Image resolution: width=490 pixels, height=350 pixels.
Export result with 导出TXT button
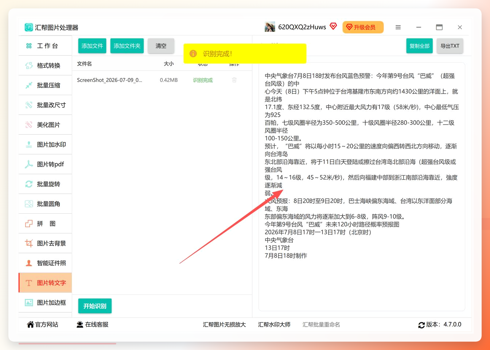pos(450,46)
